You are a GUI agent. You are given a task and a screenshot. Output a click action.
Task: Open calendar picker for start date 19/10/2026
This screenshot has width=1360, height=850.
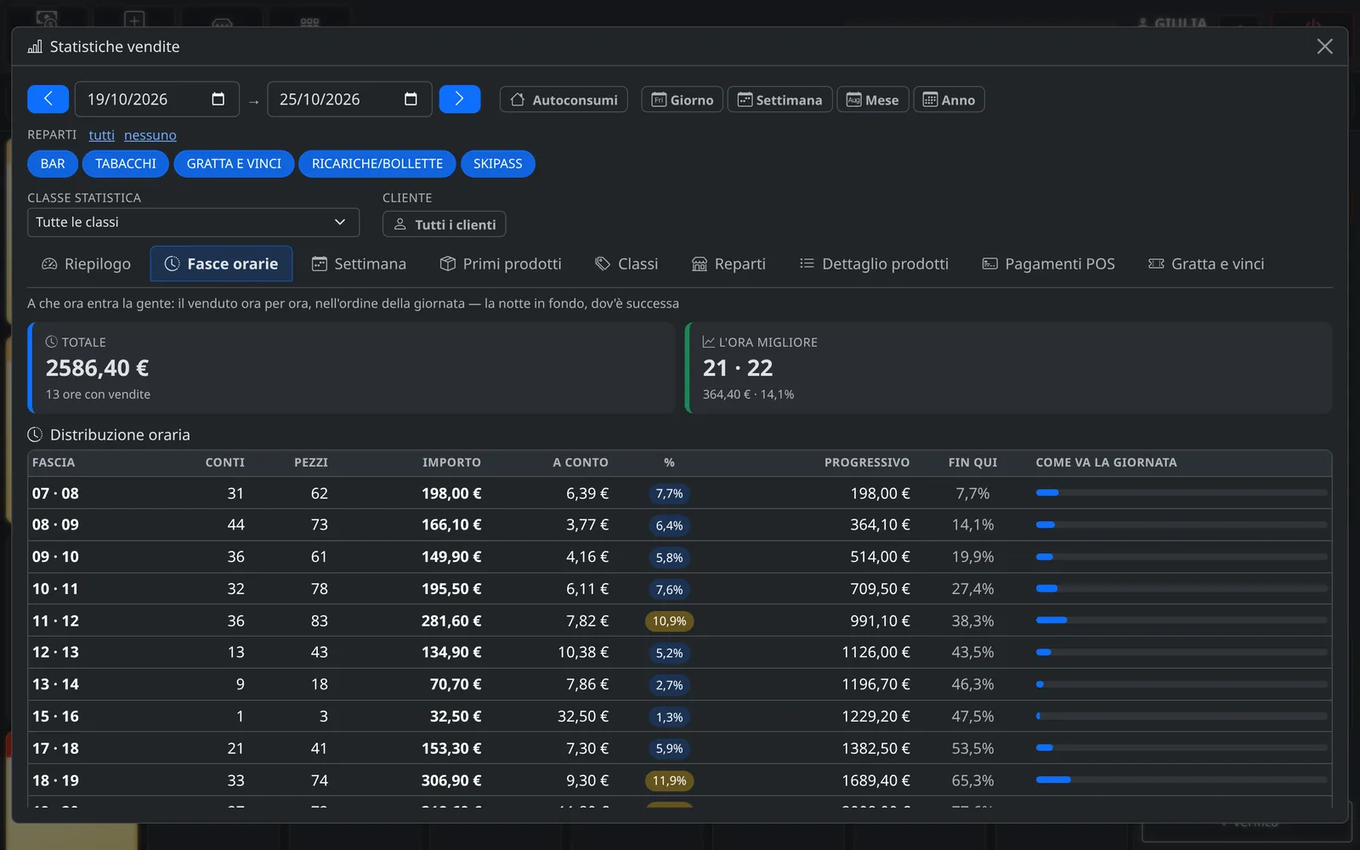[218, 99]
